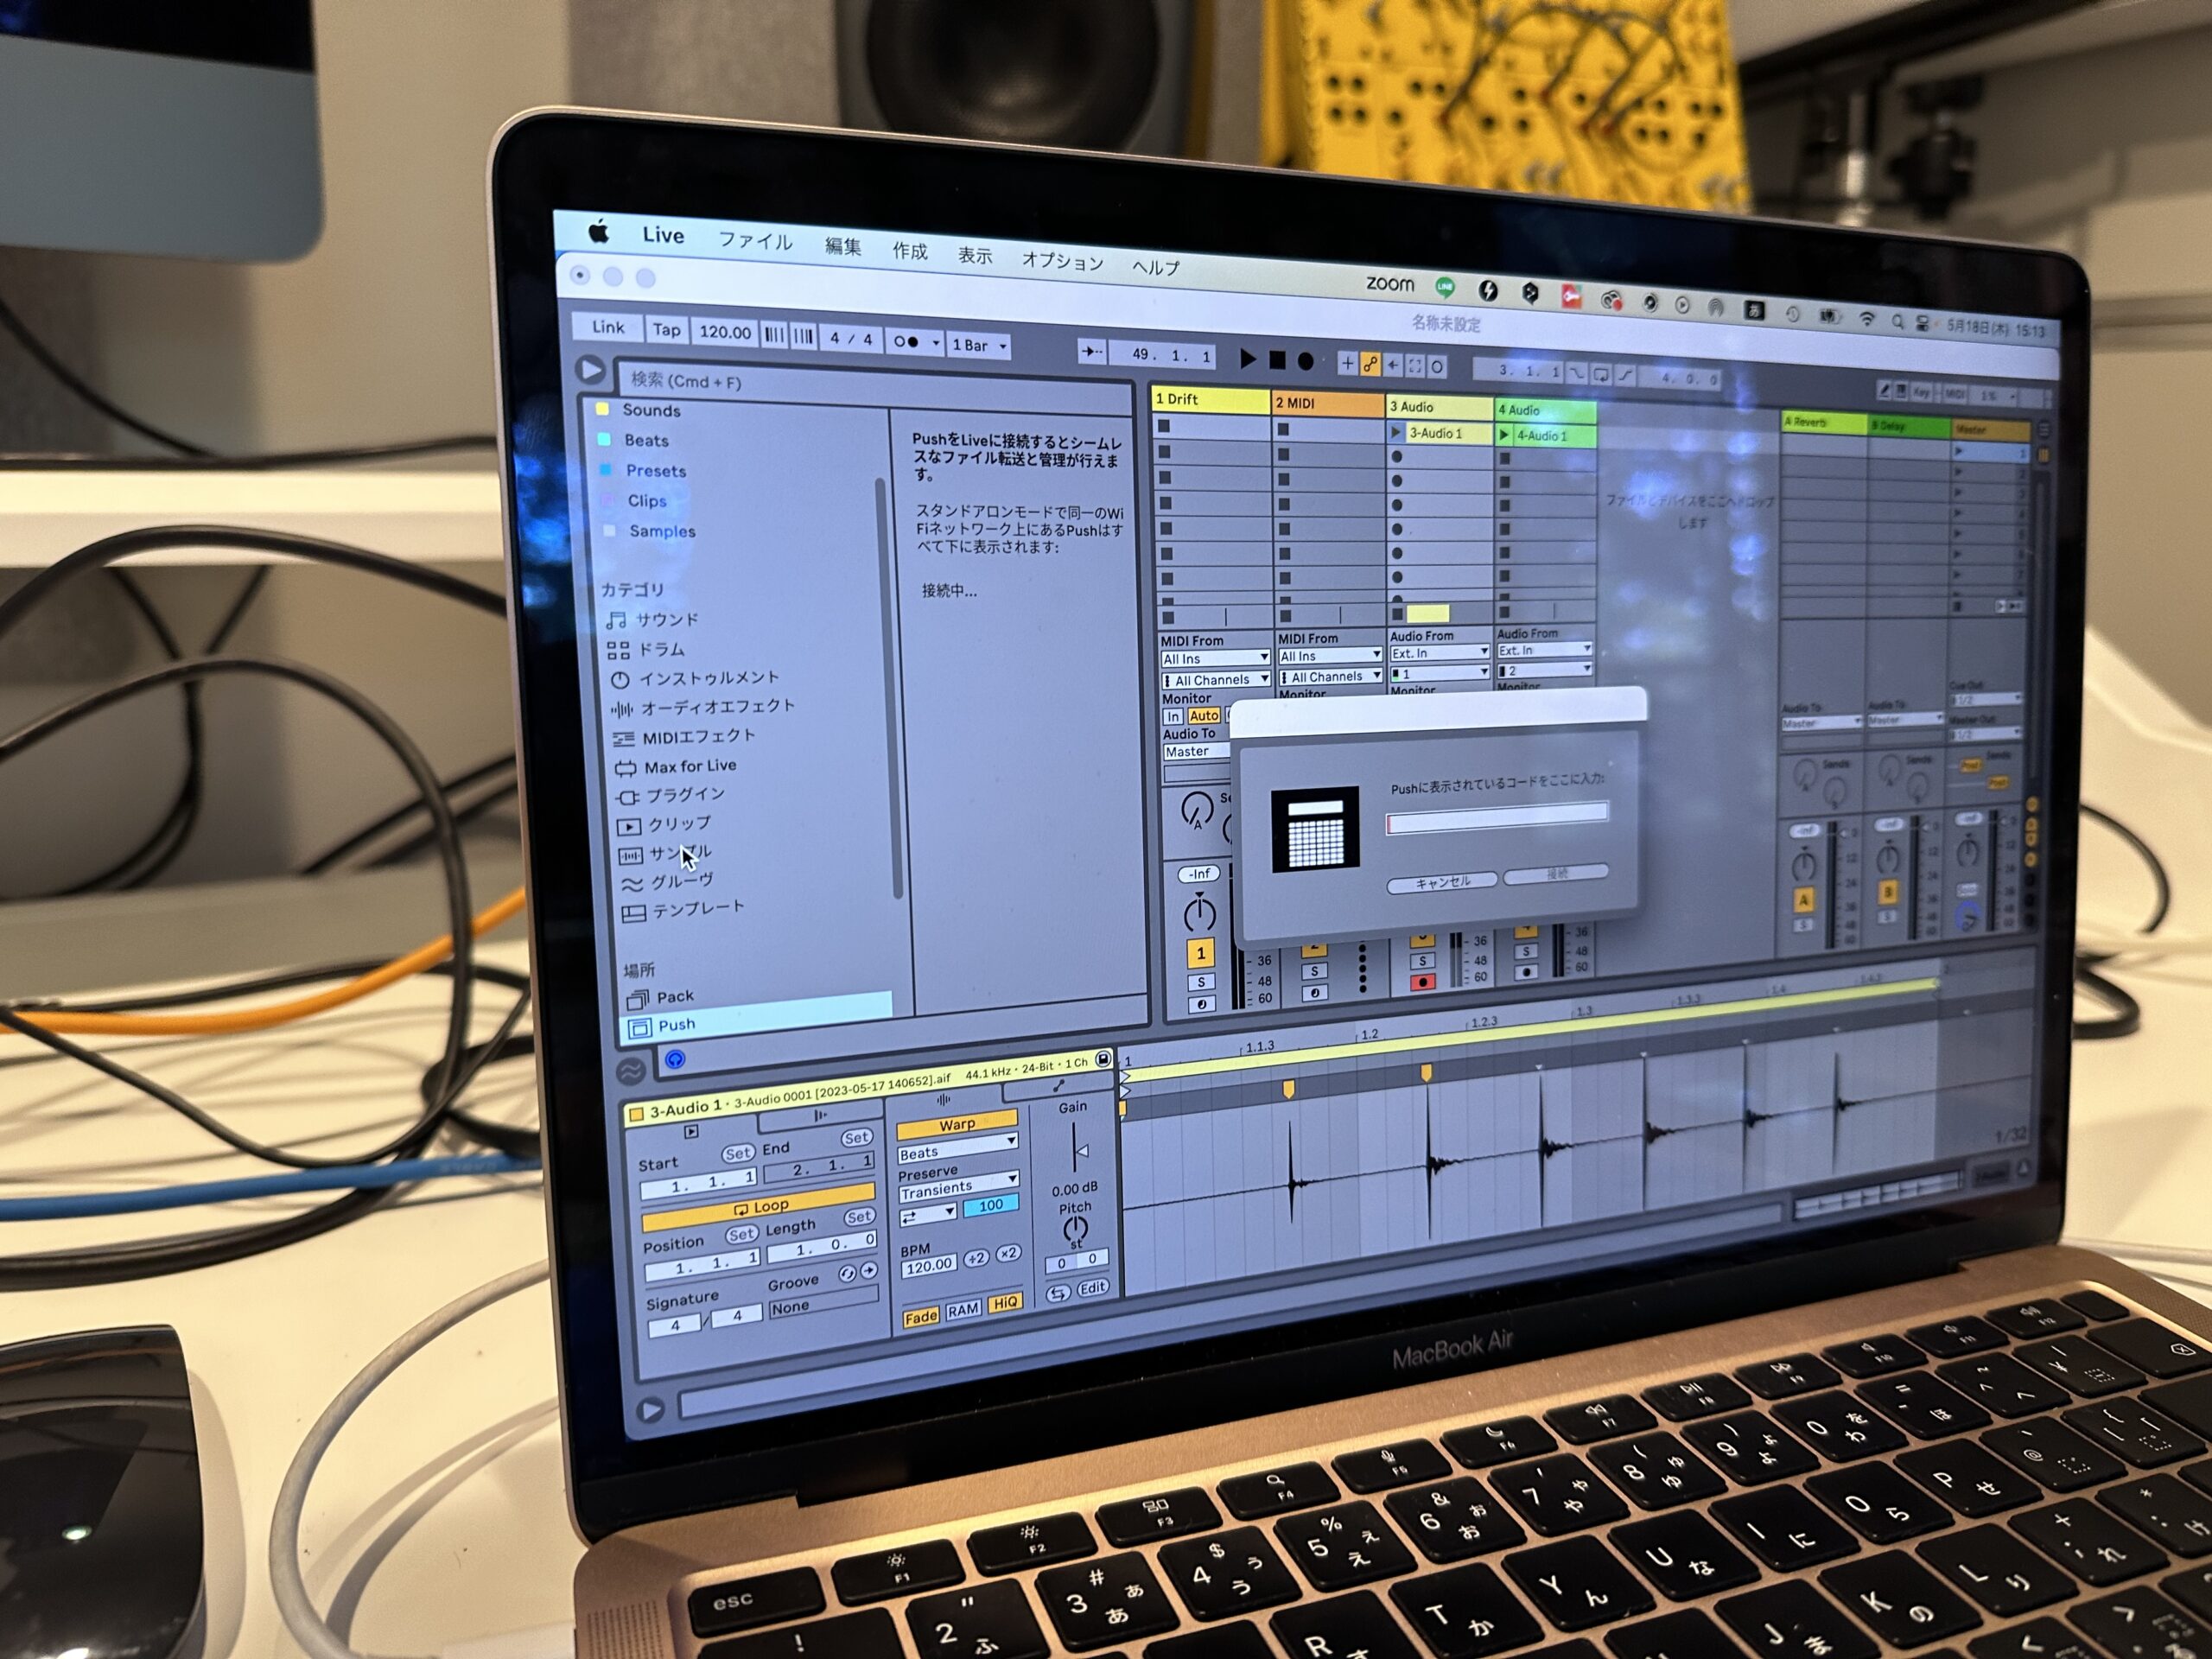Click the Follow playback icon

click(1091, 351)
